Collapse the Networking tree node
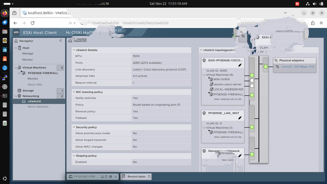327x184 pixels. click(16, 96)
